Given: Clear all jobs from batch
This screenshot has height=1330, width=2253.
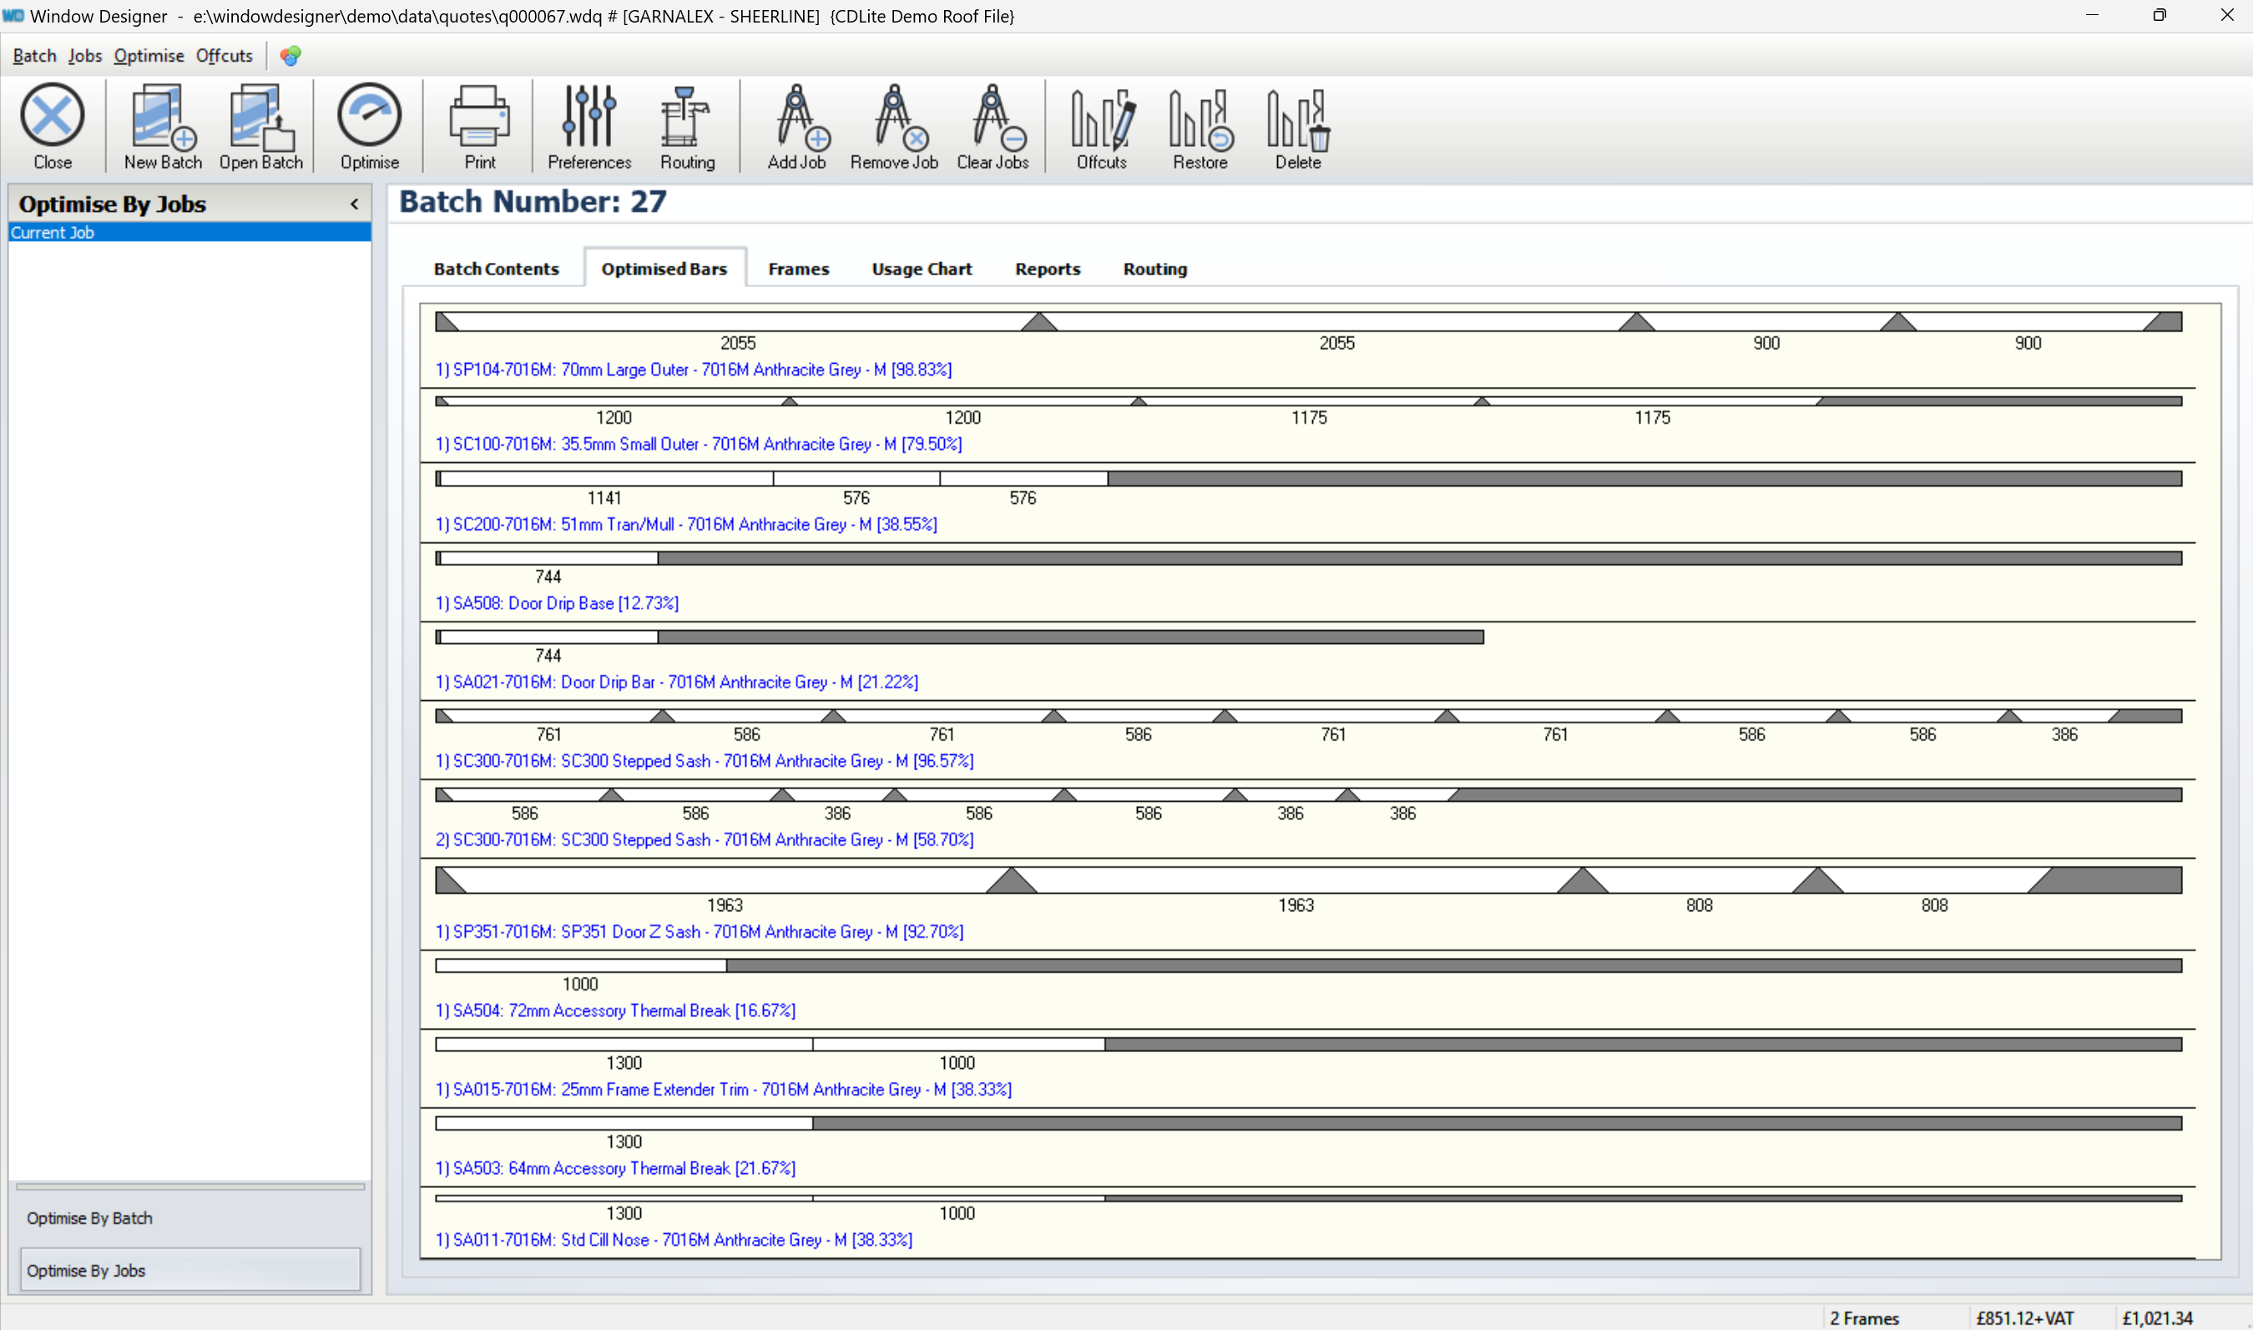Looking at the screenshot, I should (x=992, y=126).
